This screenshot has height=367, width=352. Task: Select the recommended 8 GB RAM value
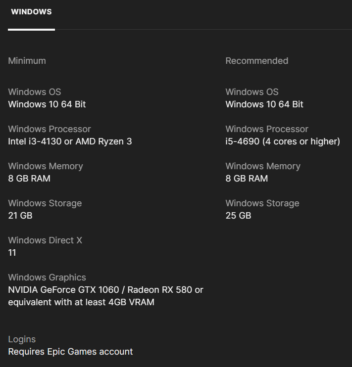[247, 179]
